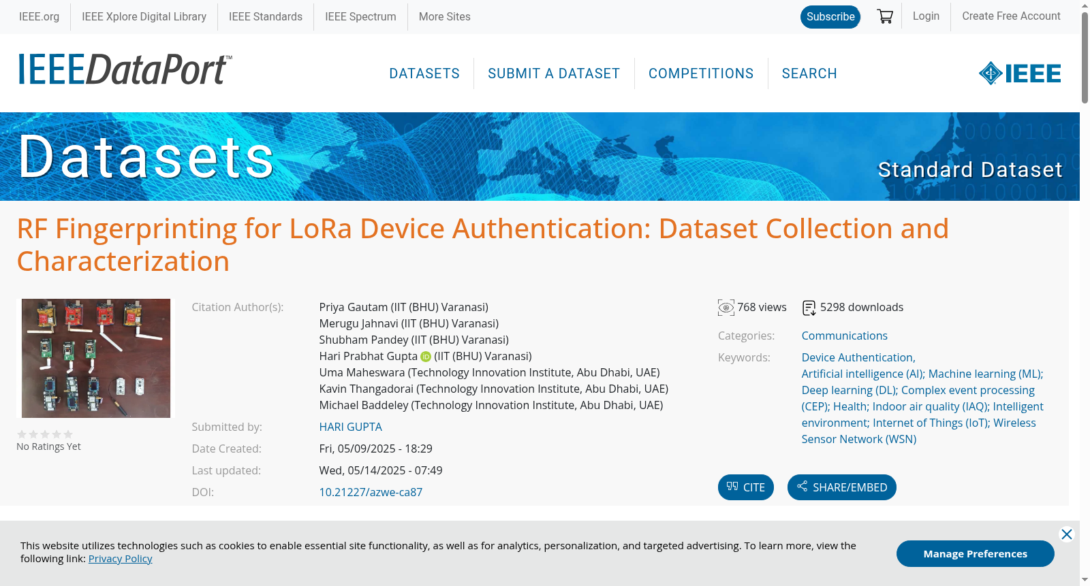Click the CITE button

(746, 487)
